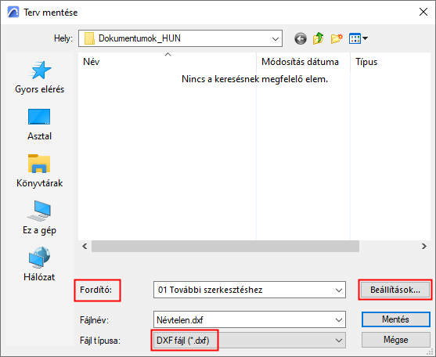Expand the Fájlnév dropdown arrow
The width and height of the screenshot is (436, 357).
[x=339, y=320]
